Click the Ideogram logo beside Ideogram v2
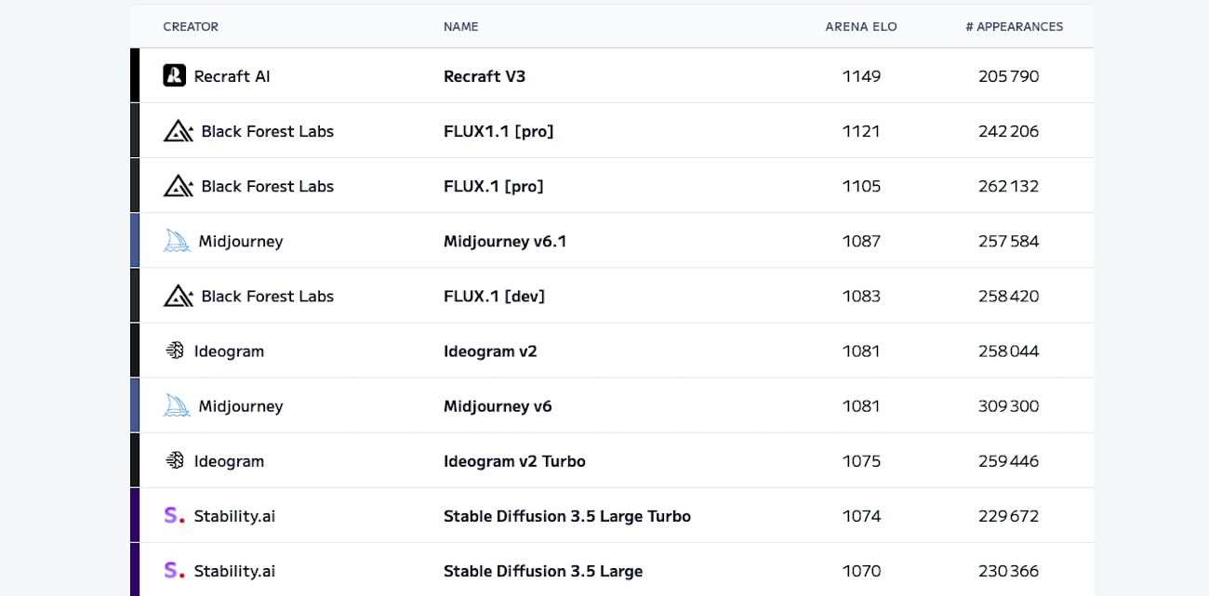Viewport: 1209px width, 596px height. point(175,351)
